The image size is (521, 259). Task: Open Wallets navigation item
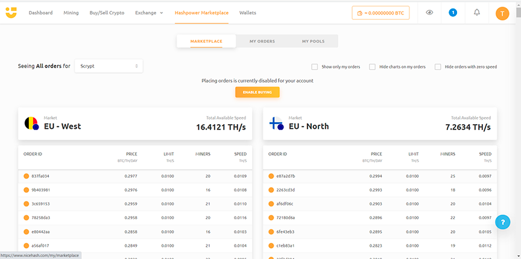pyautogui.click(x=248, y=13)
